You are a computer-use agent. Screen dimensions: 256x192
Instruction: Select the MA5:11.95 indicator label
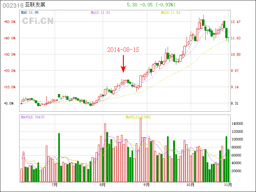[30, 13]
